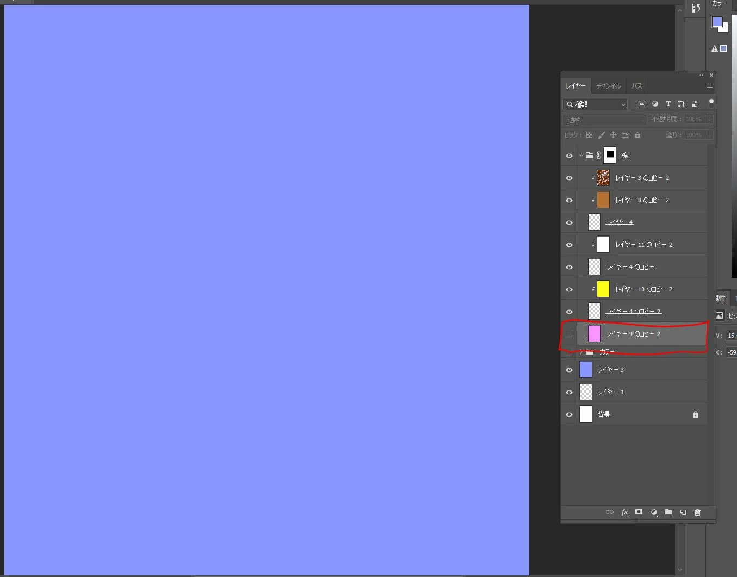Screen dimensions: 737x577
Task: Click the link layers icon
Action: 610,512
